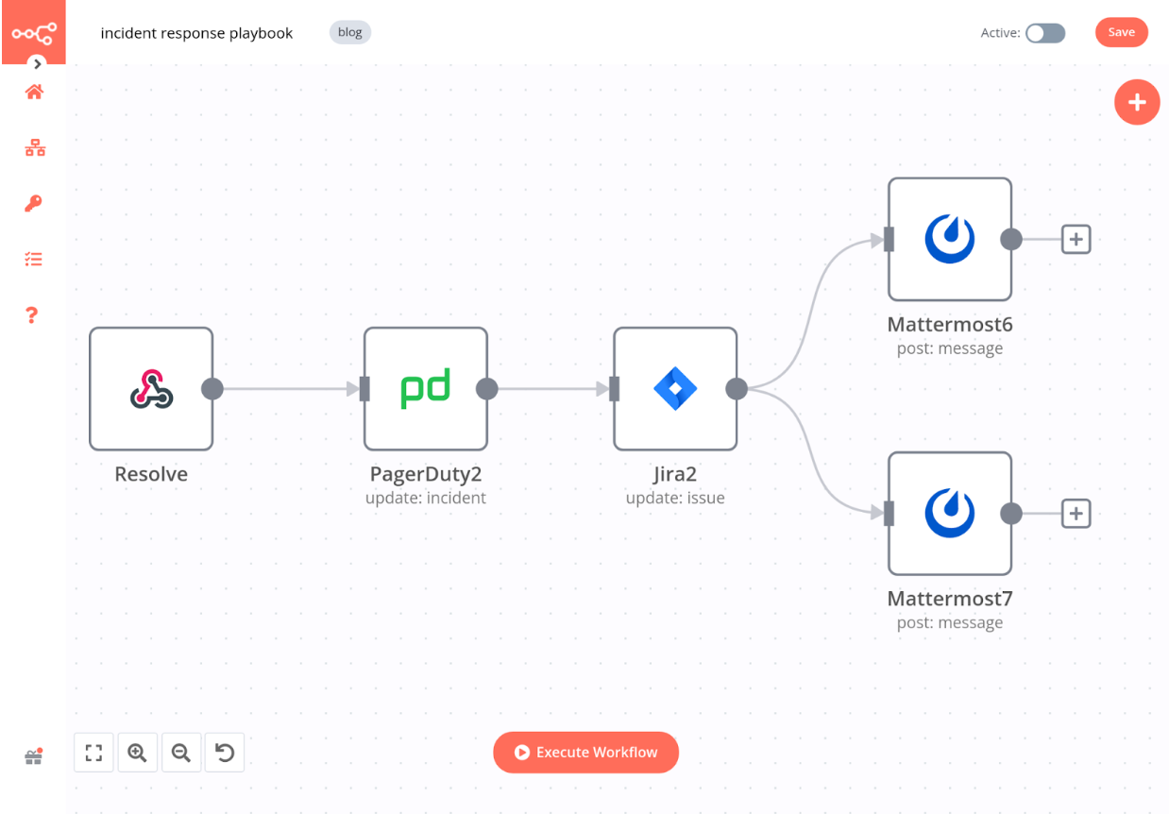The height and width of the screenshot is (814, 1169).
Task: Click the Mattermost6 node icon
Action: 949,239
